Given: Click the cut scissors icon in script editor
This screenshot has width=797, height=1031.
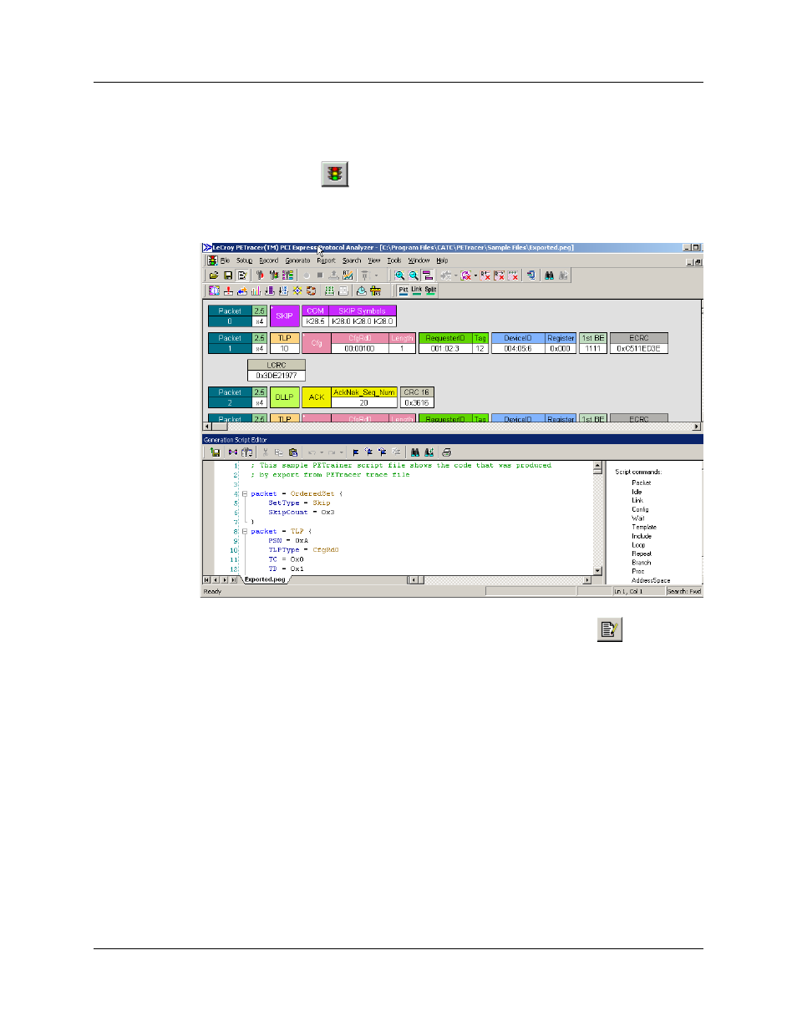Looking at the screenshot, I should (265, 452).
